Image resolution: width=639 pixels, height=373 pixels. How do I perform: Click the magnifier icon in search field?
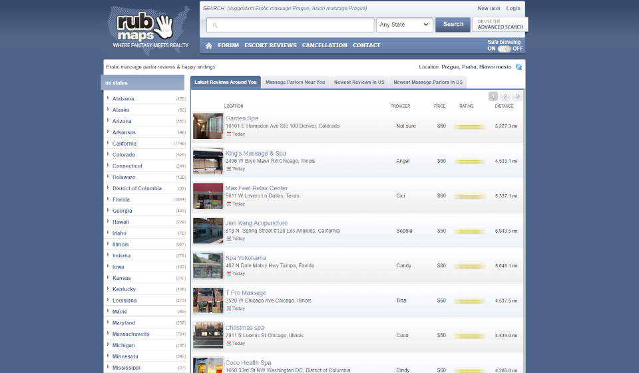point(214,25)
